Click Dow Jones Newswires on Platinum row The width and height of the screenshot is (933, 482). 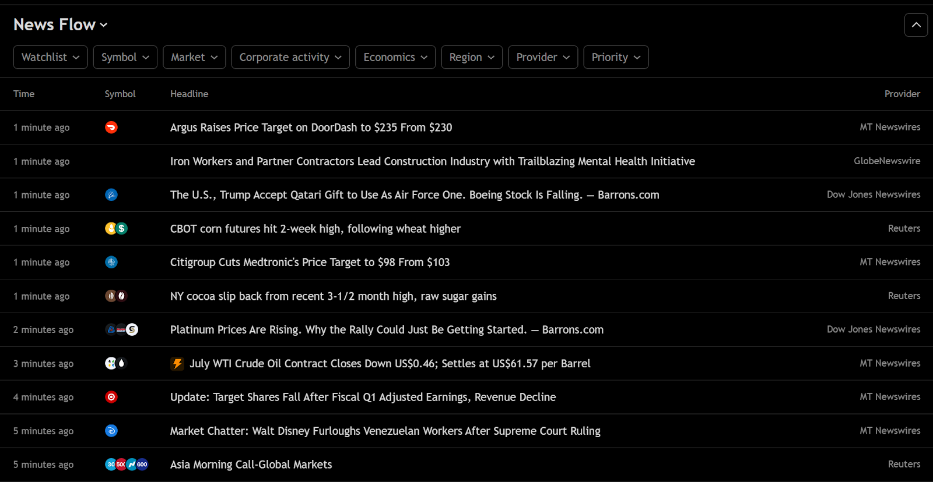[874, 329]
